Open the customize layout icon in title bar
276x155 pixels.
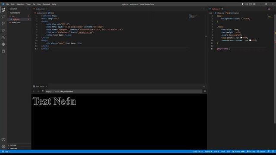tap(254, 4)
